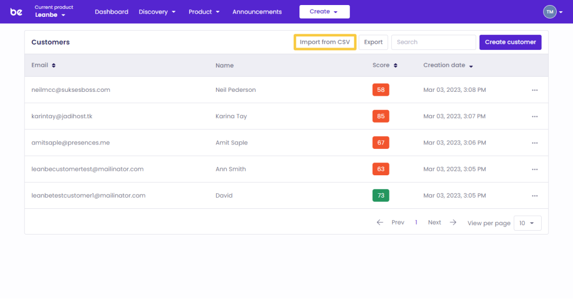Click the Leanbe logo icon

point(16,12)
